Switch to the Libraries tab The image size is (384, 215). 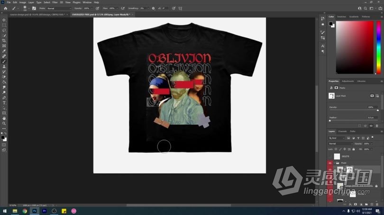pos(361,81)
